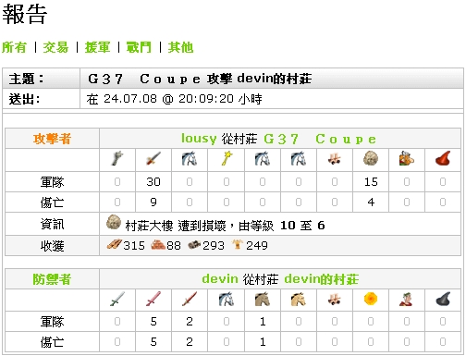The width and height of the screenshot is (466, 356).
Task: Click the clay resource icon beside 88
Action: click(158, 245)
